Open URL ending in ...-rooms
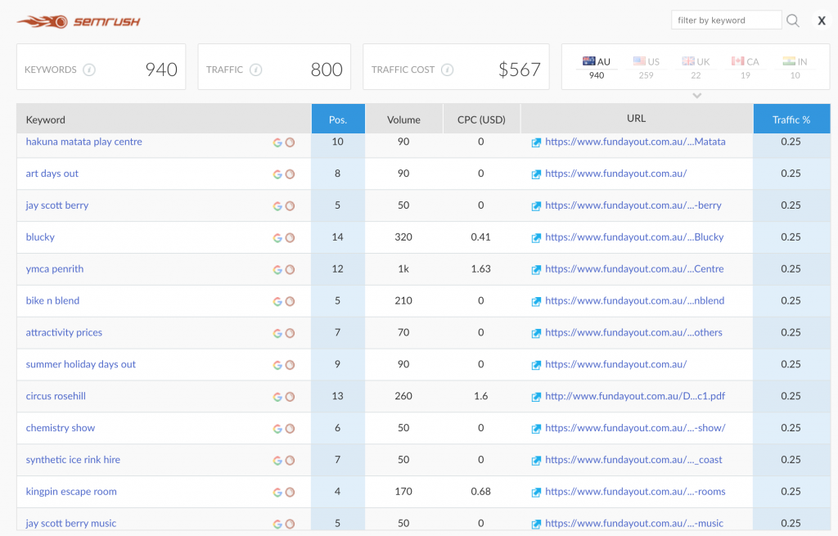The height and width of the screenshot is (536, 838). coord(635,492)
